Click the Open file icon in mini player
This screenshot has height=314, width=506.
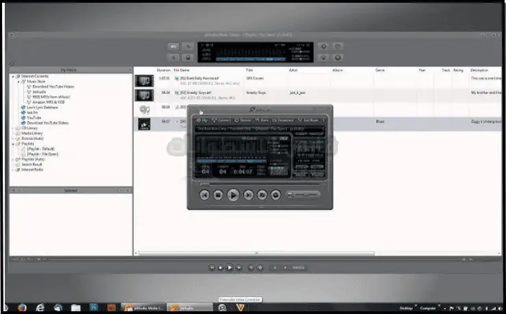click(262, 195)
